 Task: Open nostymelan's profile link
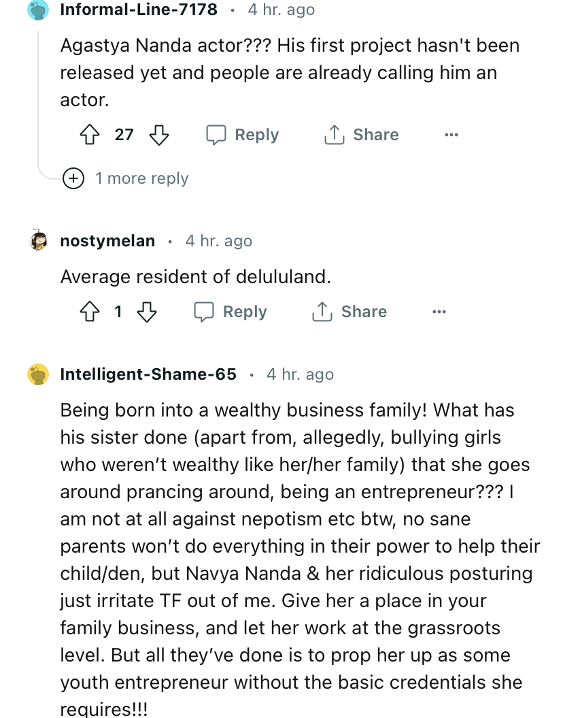pyautogui.click(x=107, y=241)
